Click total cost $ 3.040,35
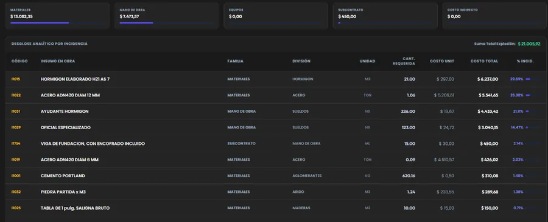The image size is (548, 222). 488,127
